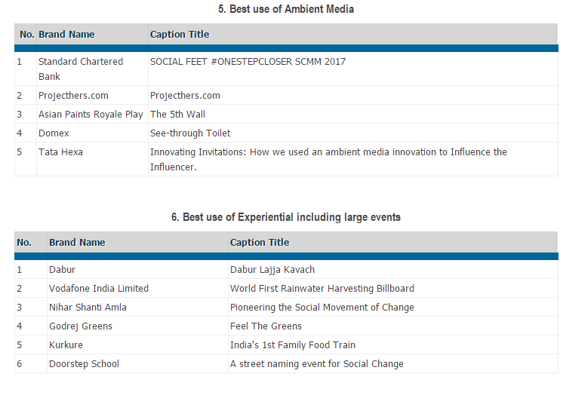This screenshot has height=395, width=566.
Task: Click Vodafone India Limited entry
Action: click(99, 289)
